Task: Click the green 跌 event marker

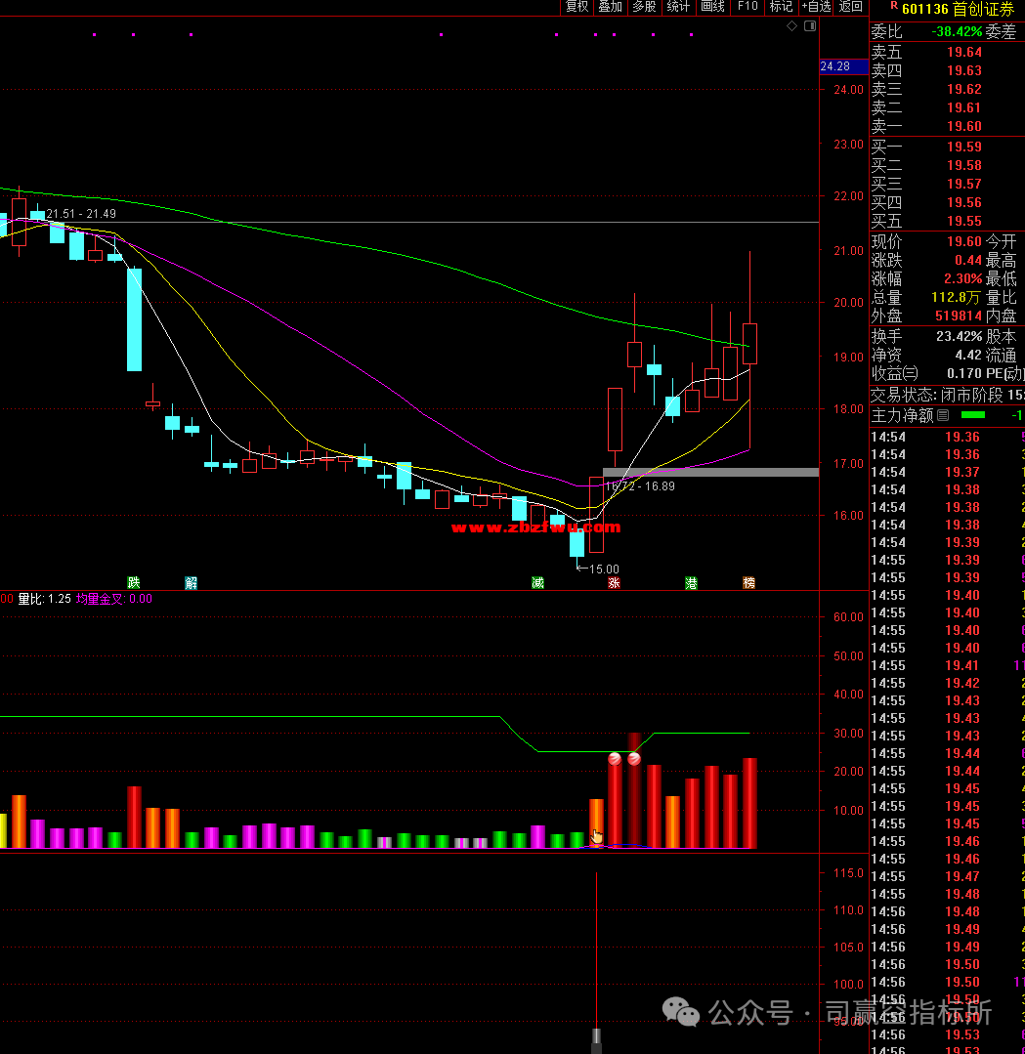Action: click(x=134, y=583)
